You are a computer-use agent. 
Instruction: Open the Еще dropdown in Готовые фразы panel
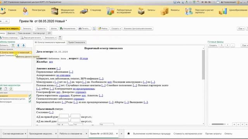pyautogui.click(x=245, y=46)
